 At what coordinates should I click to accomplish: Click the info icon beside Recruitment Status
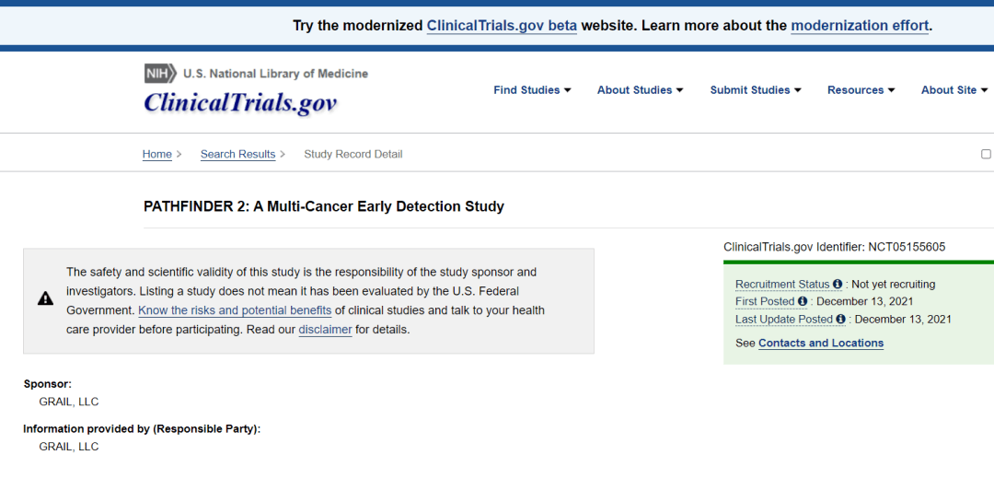click(x=838, y=285)
